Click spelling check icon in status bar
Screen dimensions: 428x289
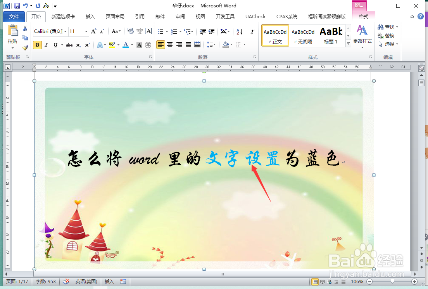(66, 281)
